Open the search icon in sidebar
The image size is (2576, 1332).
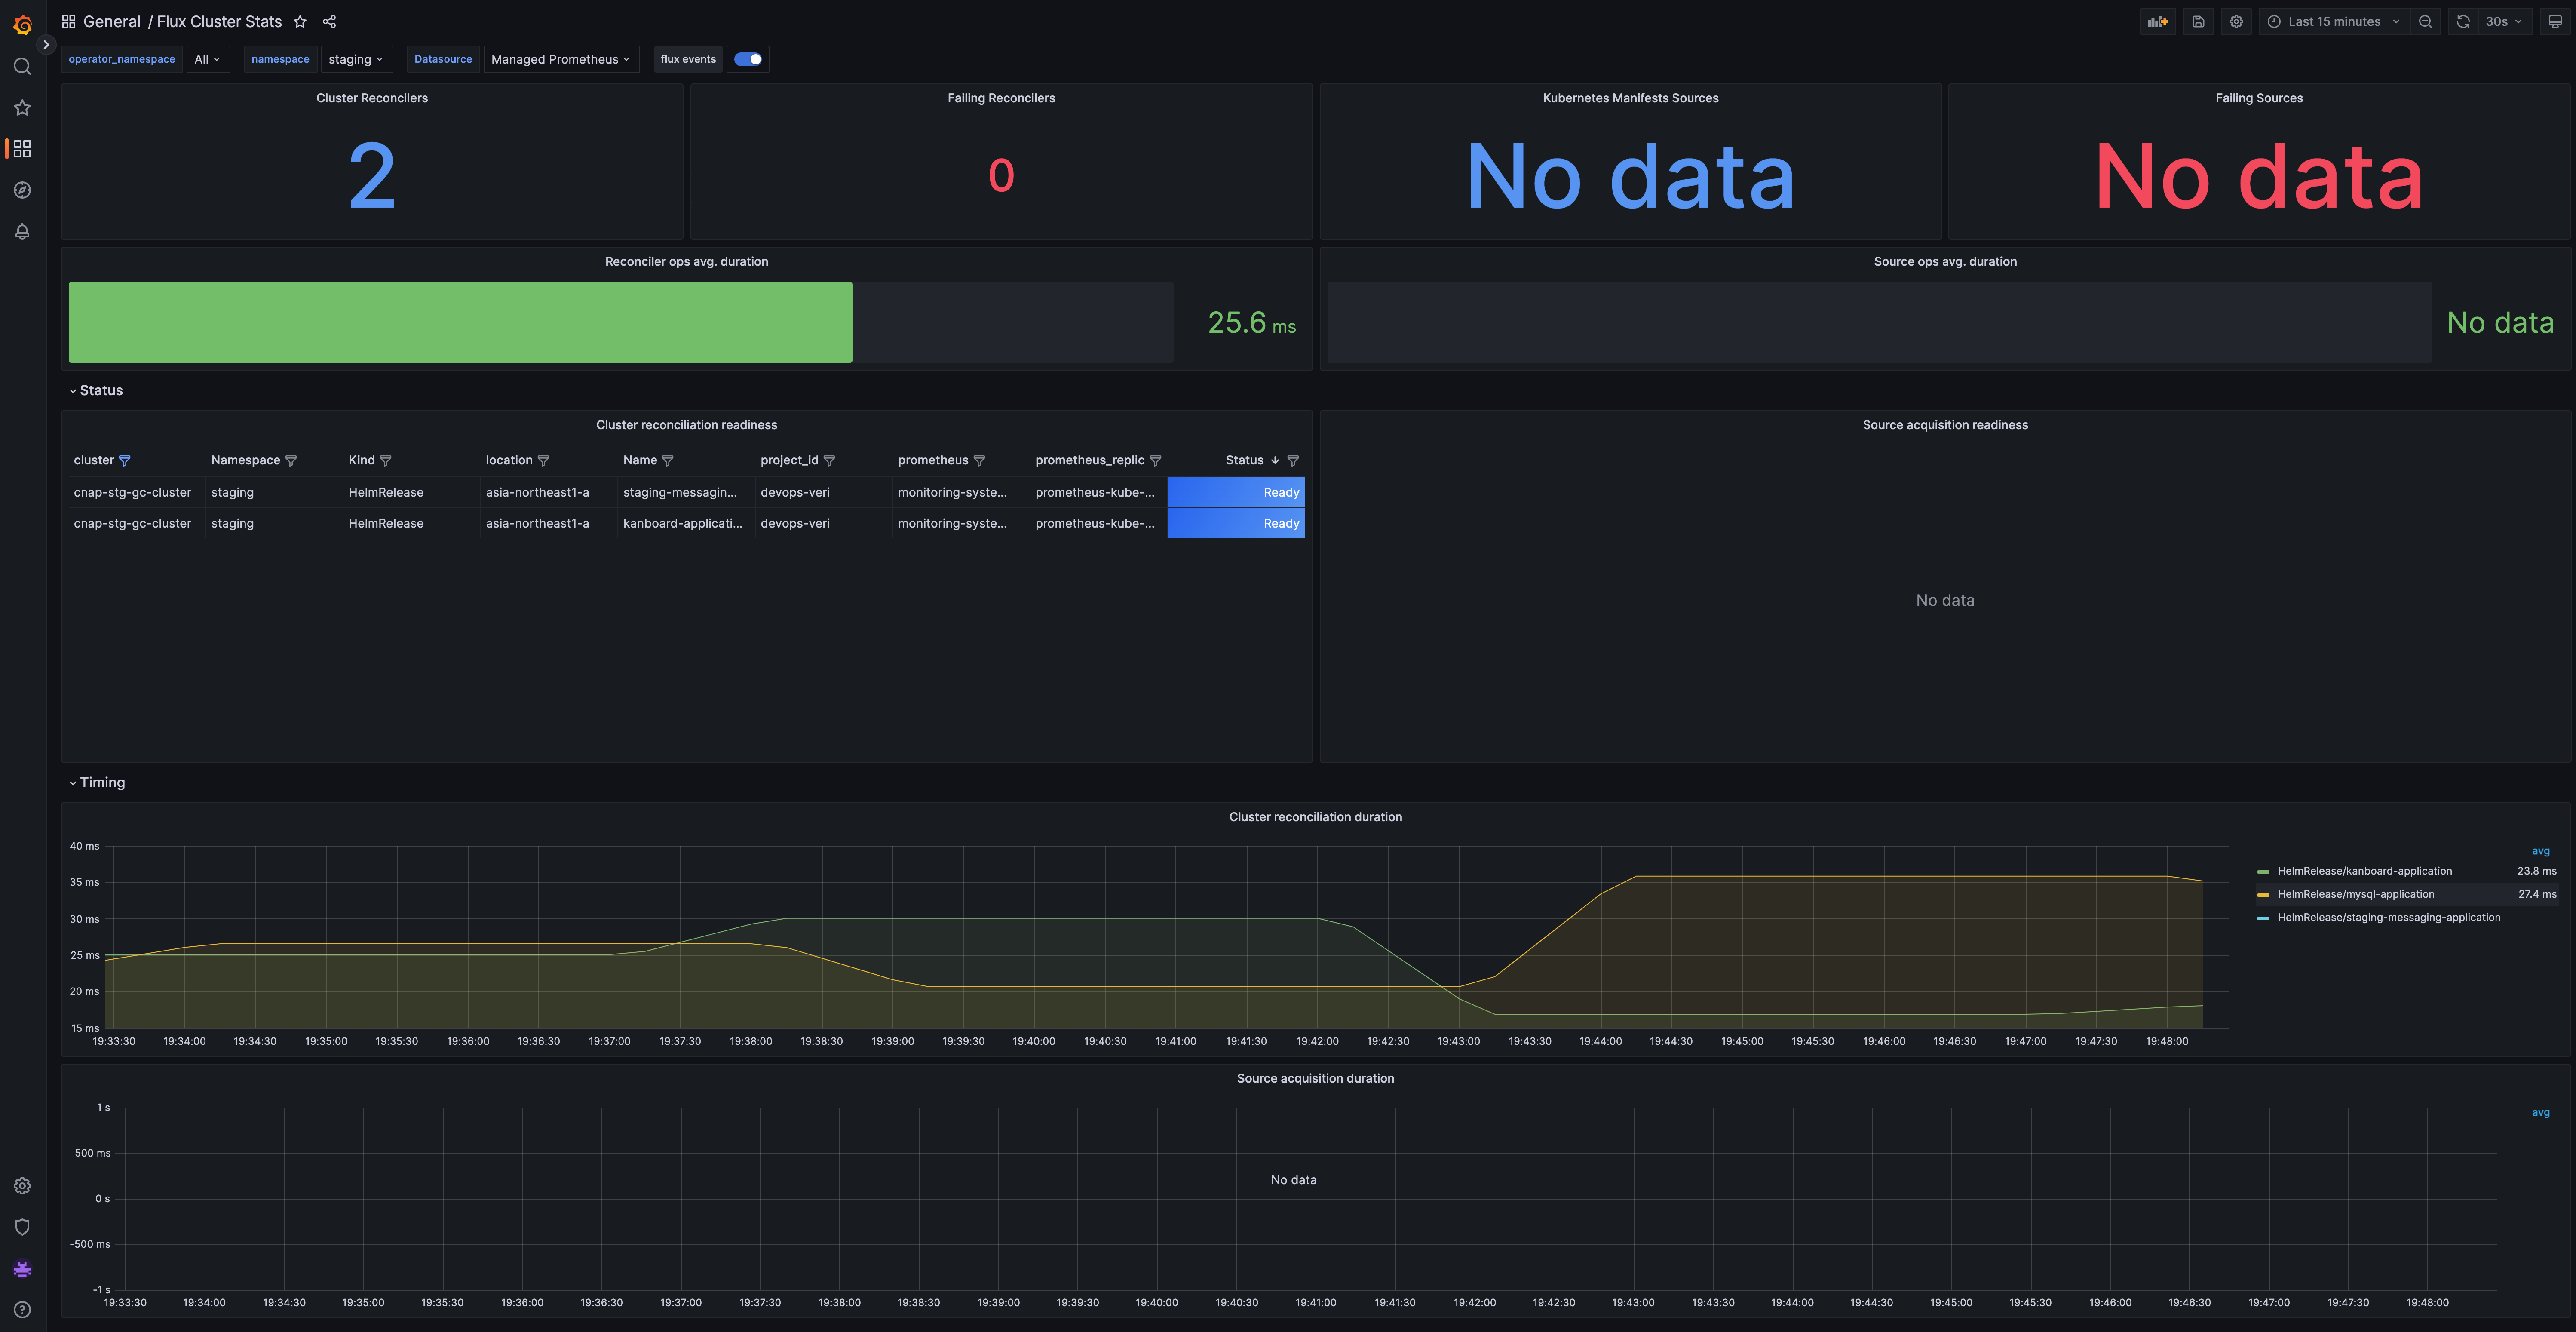pyautogui.click(x=22, y=67)
